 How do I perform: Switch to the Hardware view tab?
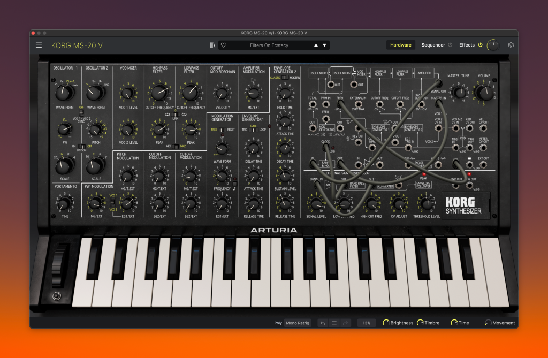400,45
